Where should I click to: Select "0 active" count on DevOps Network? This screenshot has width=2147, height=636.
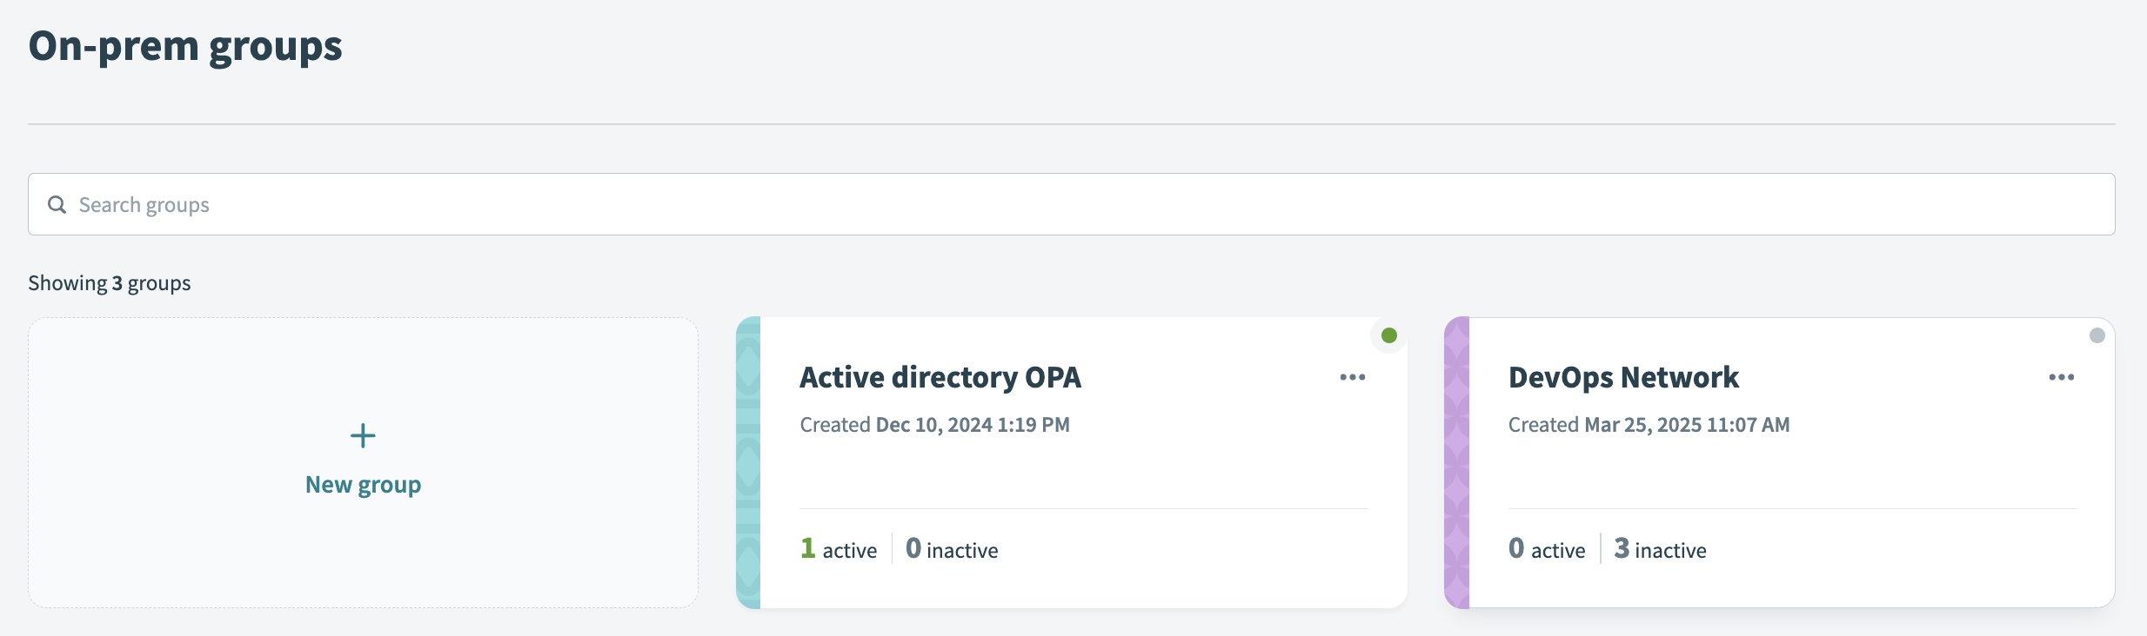(1547, 549)
